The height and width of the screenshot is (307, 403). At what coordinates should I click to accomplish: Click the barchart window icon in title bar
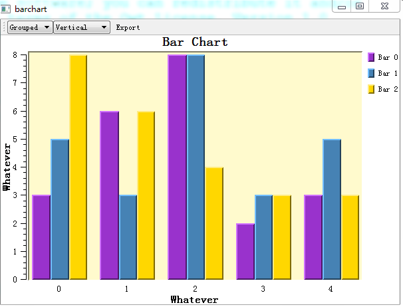[x=7, y=9]
